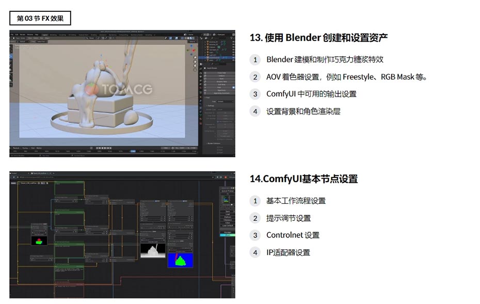
Task: Click the Queue Prompt button in ComfyUI
Action: click(x=228, y=191)
